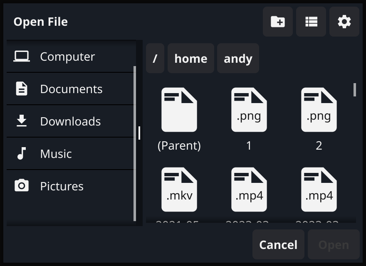Screen dimensions: 366x266
Task: Select the first .mp4 file
Action: tap(249, 190)
